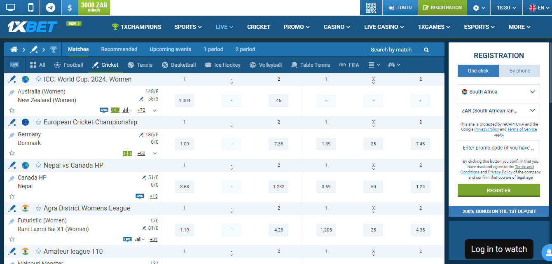The image size is (552, 264).
Task: Favorite the ICC. World Cup. 2024. Women league
Action: tap(38, 79)
